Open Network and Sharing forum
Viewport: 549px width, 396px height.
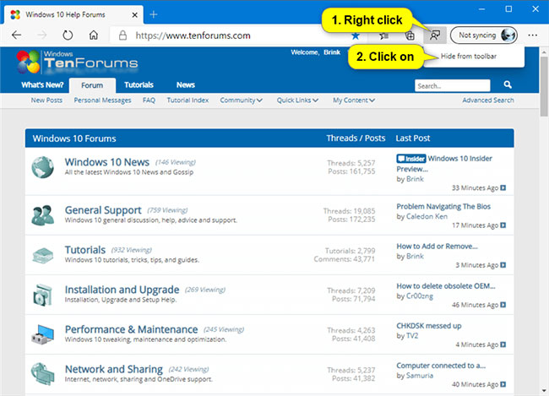point(114,369)
